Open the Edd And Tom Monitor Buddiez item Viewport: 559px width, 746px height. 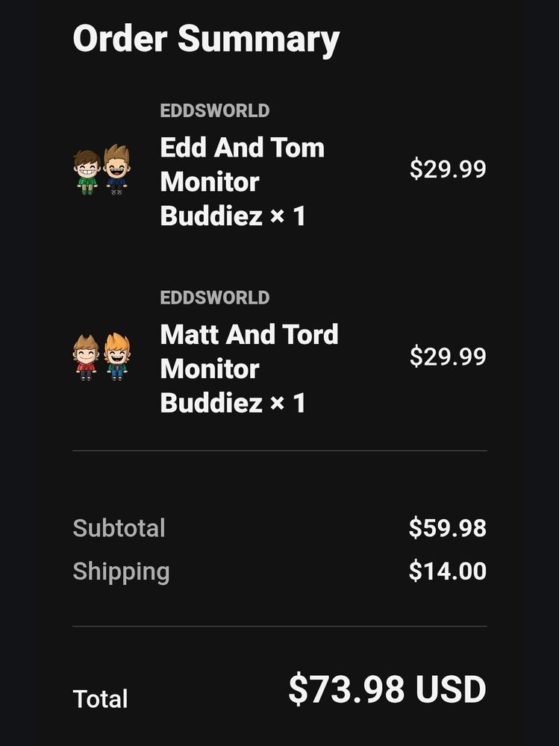242,182
